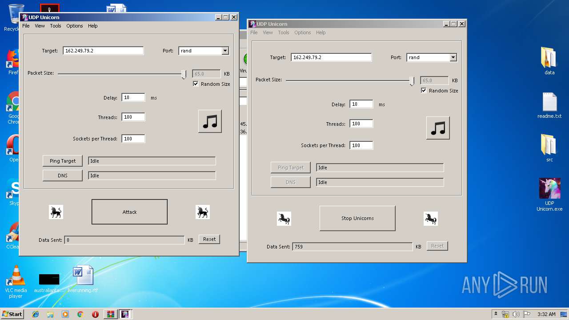Image resolution: width=569 pixels, height=320 pixels.
Task: Open Windows Explorer folder icon in taskbar
Action: click(50, 314)
